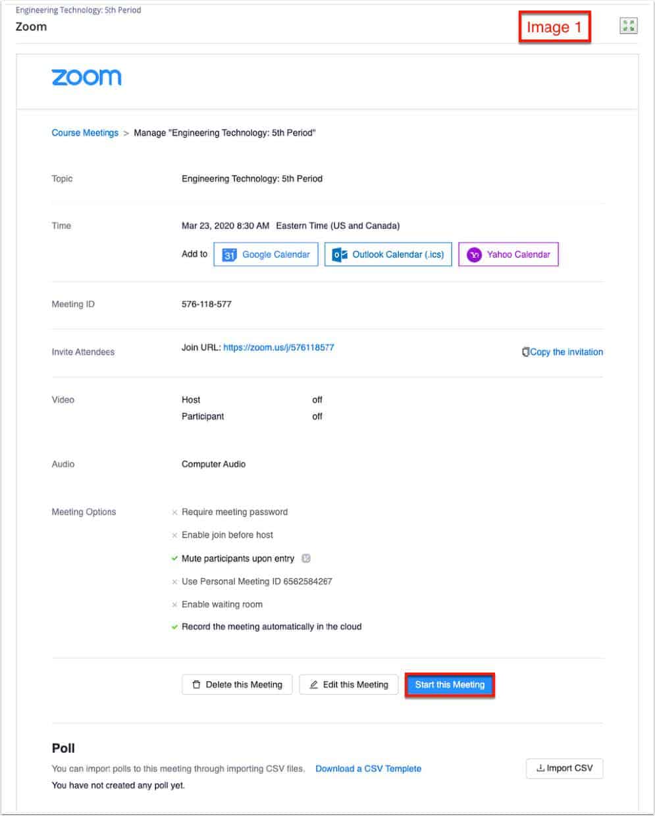Click the trash icon in Delete this Meeting
Screen dimensions: 655x816
196,684
